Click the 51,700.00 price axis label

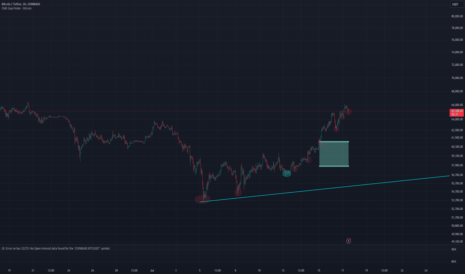click(457, 217)
